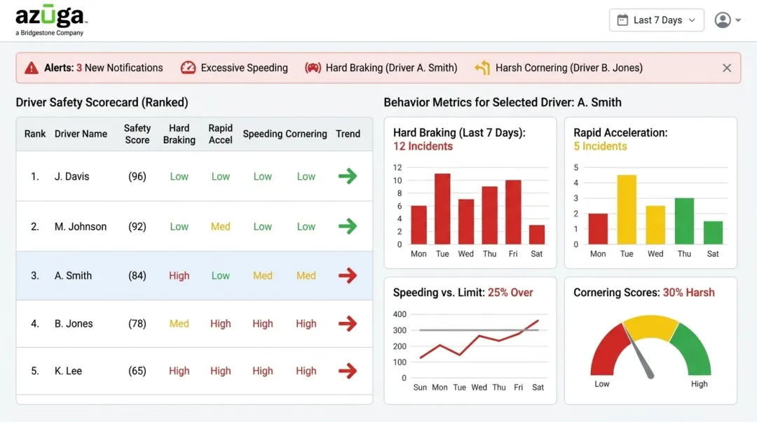
Task: Click the Saturday bar in Hard Braking chart
Action: [x=537, y=234]
